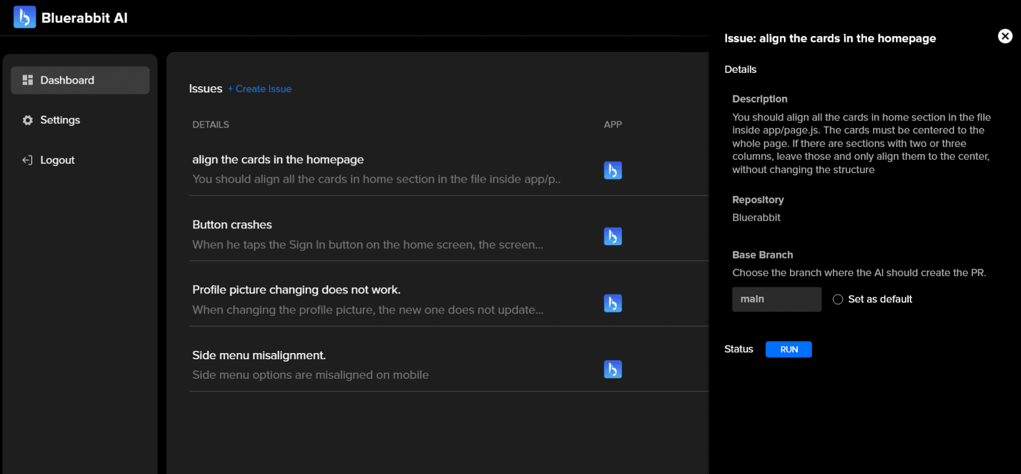Screen dimensions: 1021x474
Task: Click app icon for align cards issue
Action: 612,170
